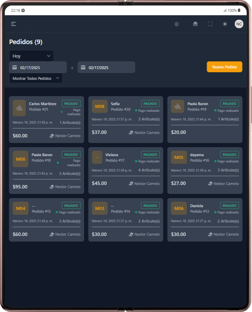Click M04 table badge on Pedido #15
The height and width of the screenshot is (312, 252).
pos(21,208)
